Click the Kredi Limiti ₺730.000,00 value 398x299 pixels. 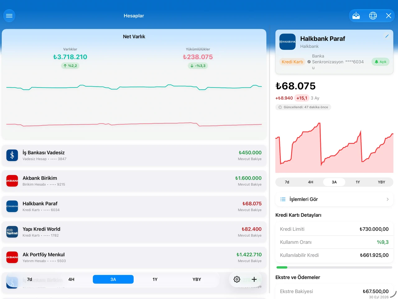(374, 229)
